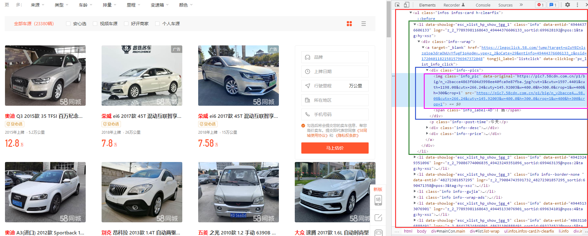Viewport: 588px width, 236px height.
Task: Open the 来源 filter dropdown
Action: point(37,5)
